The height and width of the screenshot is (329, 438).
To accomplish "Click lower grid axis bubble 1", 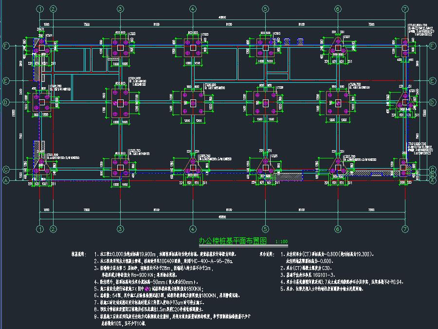I will (40, 229).
